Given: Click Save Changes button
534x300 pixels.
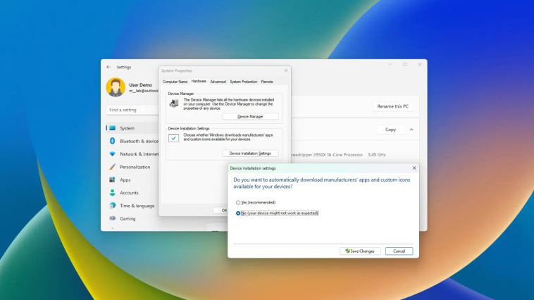Looking at the screenshot, I should [359, 251].
